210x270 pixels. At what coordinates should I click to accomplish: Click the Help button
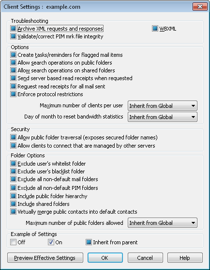[185, 258]
